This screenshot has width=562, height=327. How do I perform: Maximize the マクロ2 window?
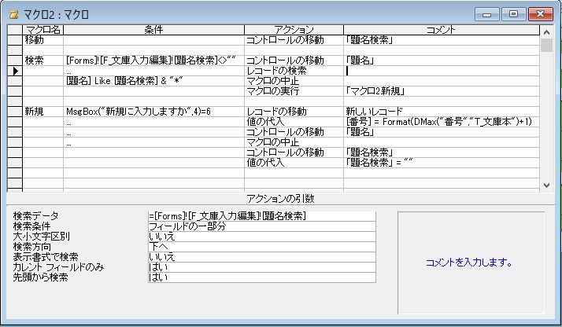(512, 13)
